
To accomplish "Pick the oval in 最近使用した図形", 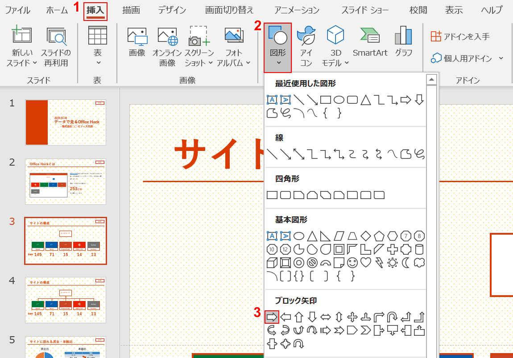I will [x=339, y=100].
